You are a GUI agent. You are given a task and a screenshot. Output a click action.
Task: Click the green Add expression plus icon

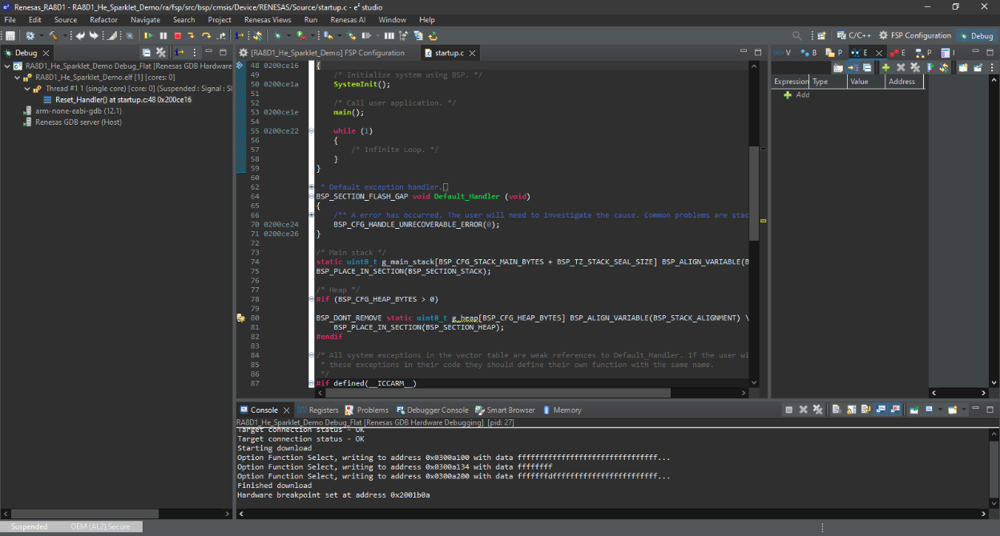(x=885, y=68)
